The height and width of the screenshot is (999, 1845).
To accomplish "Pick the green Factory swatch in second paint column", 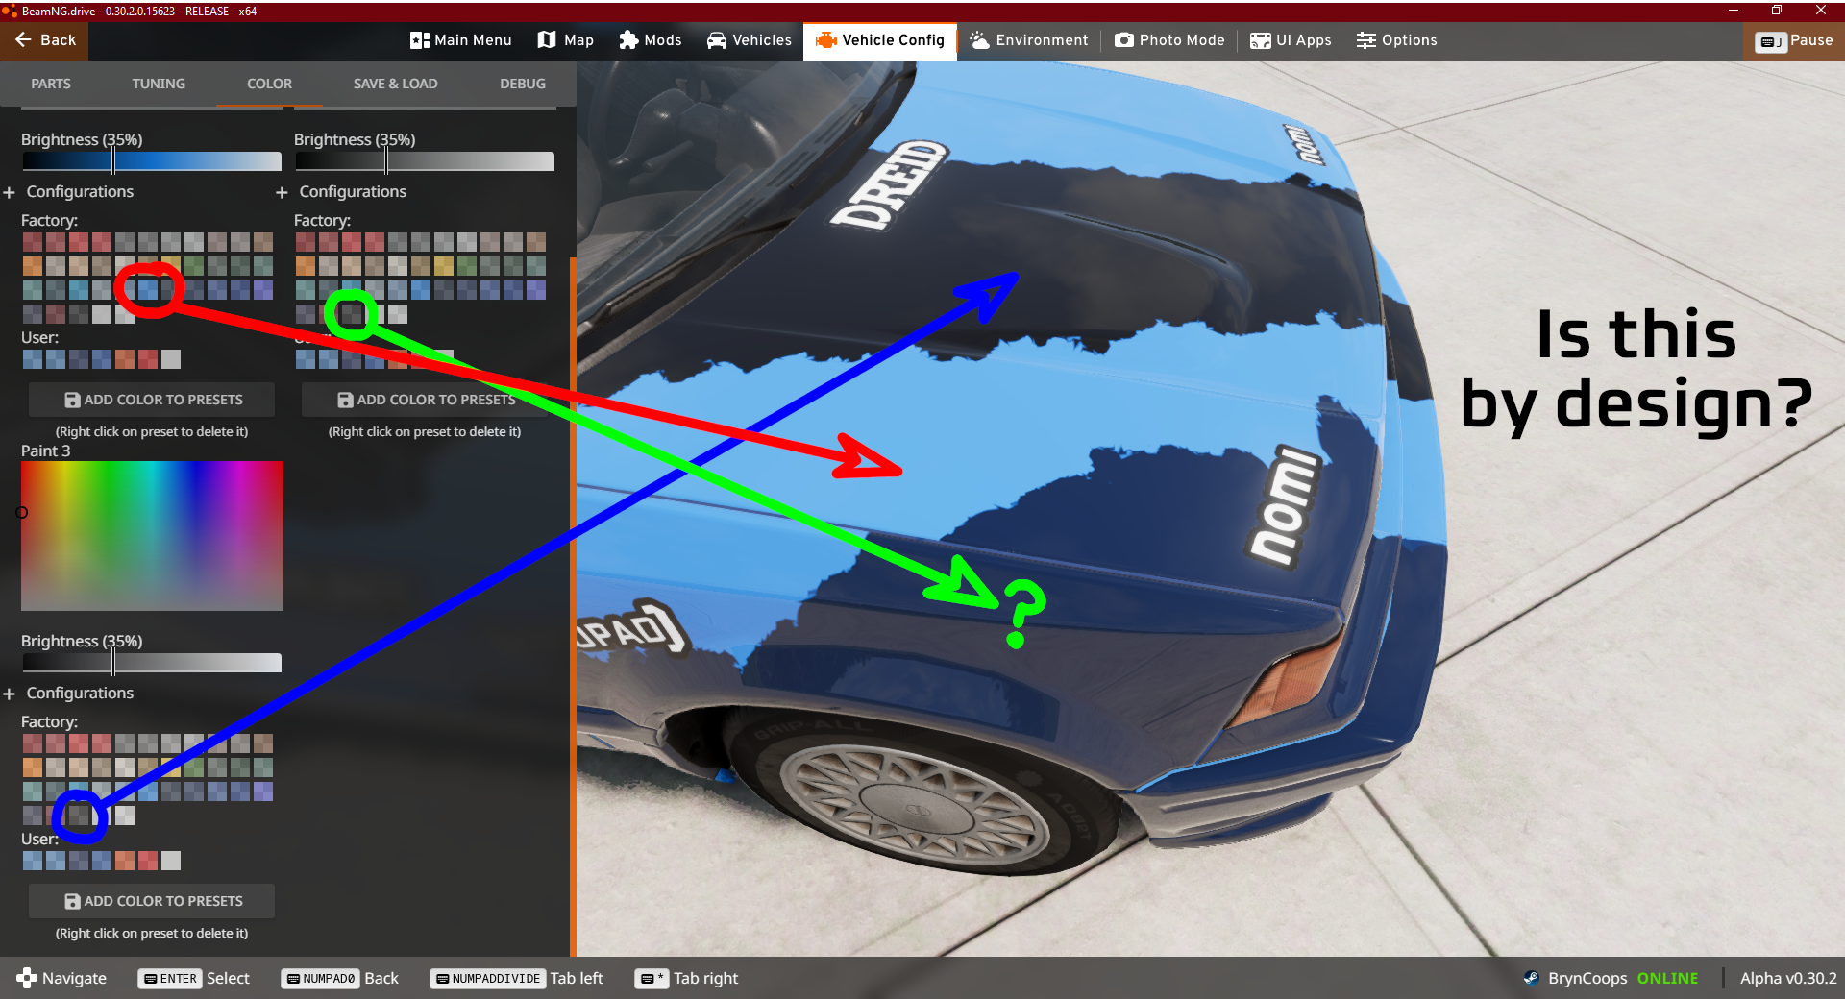I will (x=467, y=266).
